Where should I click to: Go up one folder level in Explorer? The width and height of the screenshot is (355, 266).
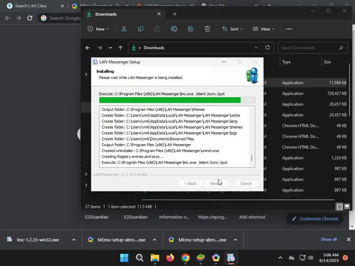(x=120, y=48)
